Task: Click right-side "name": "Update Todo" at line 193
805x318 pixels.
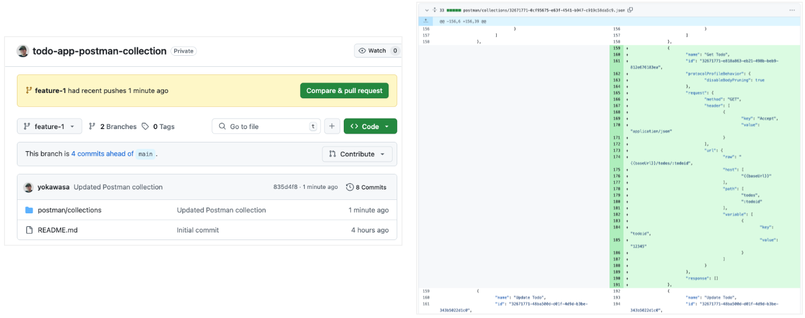Action: coord(711,298)
